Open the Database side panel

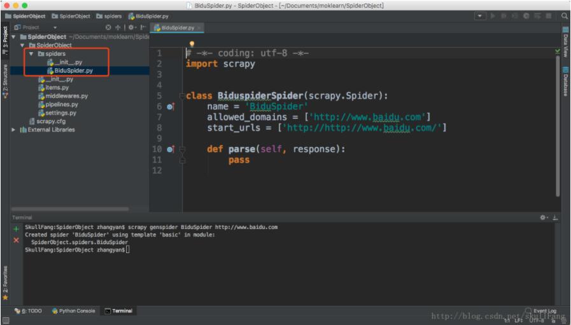click(565, 81)
